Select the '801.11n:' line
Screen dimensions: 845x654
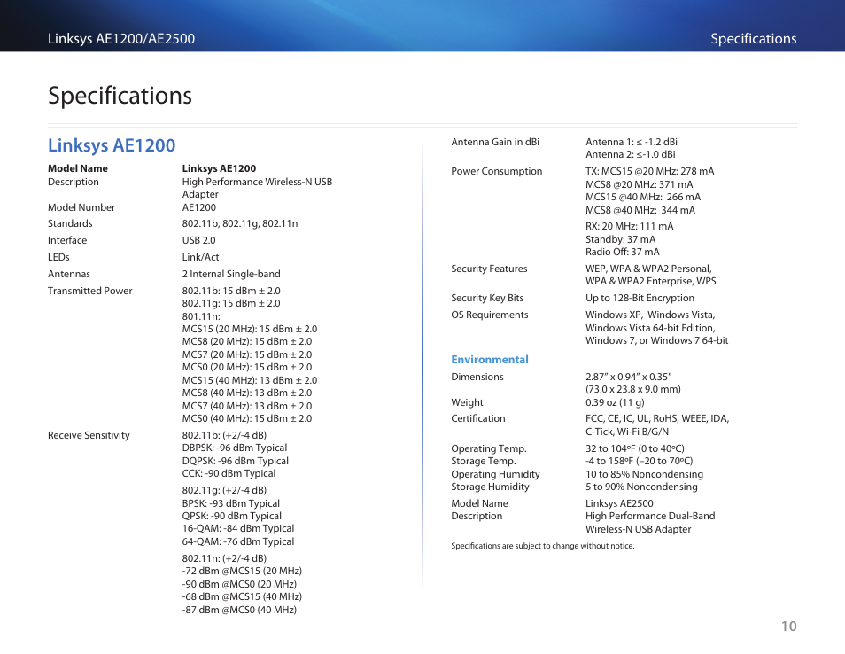[201, 316]
